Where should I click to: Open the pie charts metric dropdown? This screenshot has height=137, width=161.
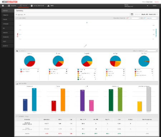tap(151, 51)
